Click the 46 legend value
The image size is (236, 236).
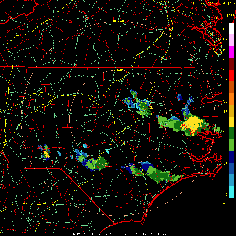(x=225, y=81)
